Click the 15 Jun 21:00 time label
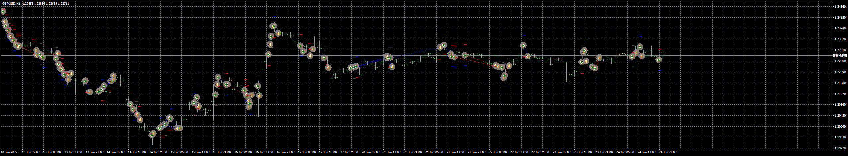Image resolution: width=848 pixels, height=156 pixels. (222, 153)
